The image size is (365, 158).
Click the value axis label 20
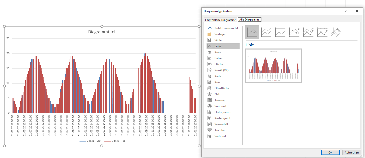[x=8, y=53]
